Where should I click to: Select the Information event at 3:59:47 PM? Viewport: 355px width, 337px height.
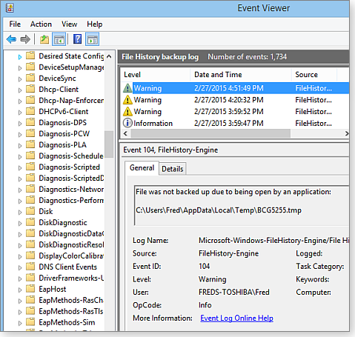click(x=235, y=123)
